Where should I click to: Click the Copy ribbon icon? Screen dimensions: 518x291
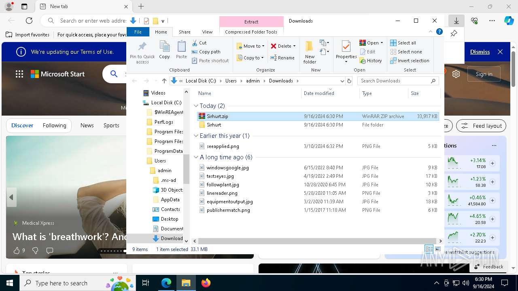pos(164,50)
